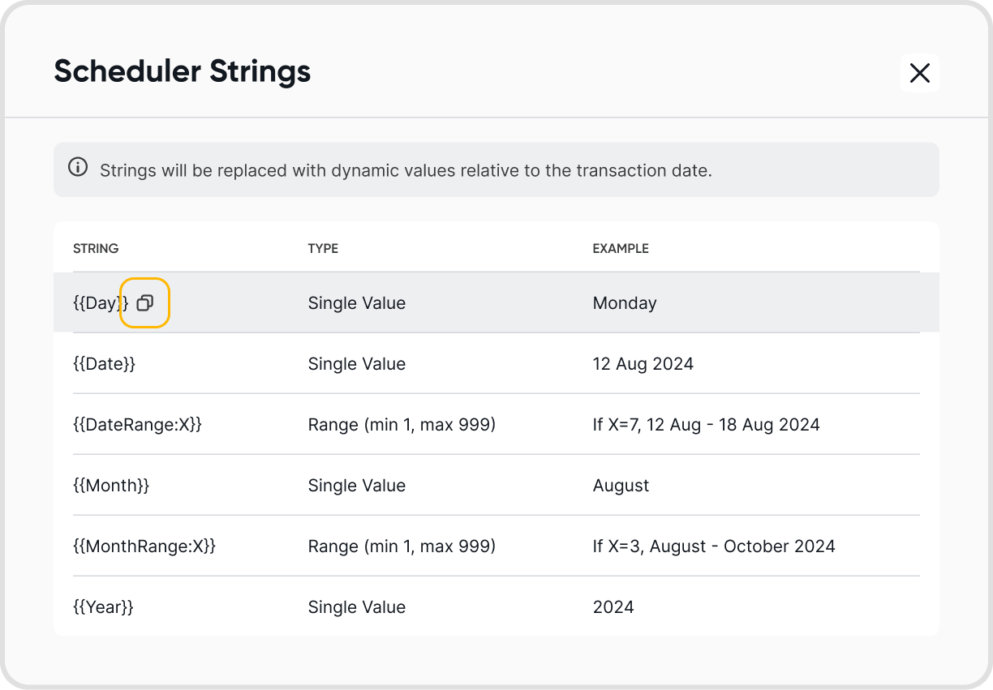993x690 pixels.
Task: Choose the {{Month}} string entry
Action: tap(111, 486)
